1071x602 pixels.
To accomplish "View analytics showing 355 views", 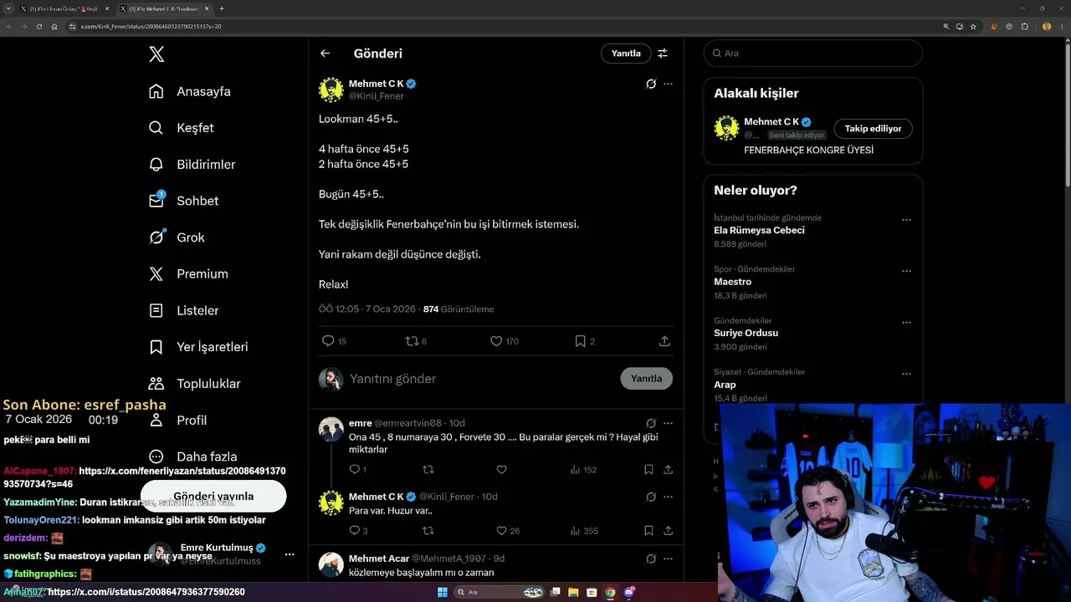I will [x=583, y=531].
